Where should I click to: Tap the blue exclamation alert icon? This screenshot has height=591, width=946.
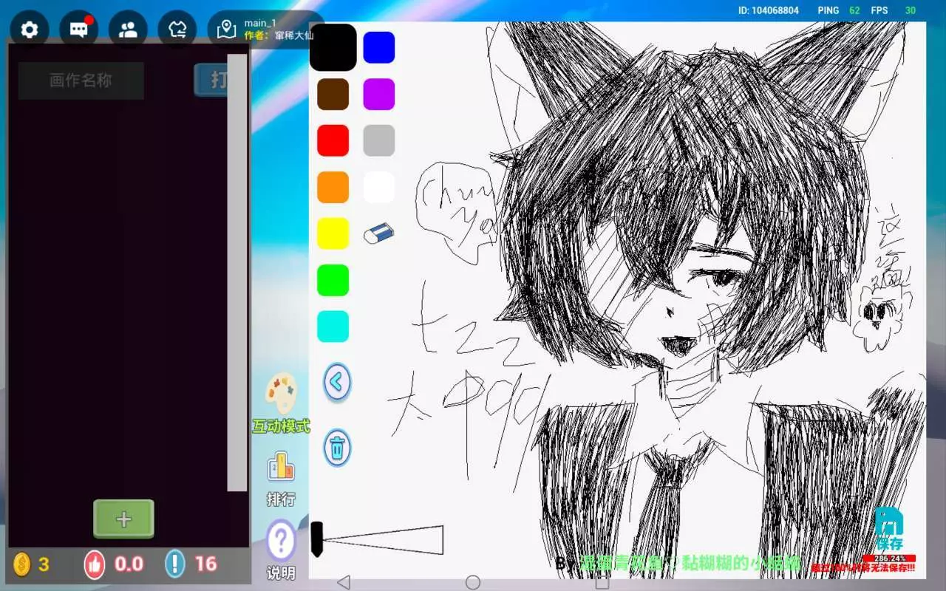[174, 564]
